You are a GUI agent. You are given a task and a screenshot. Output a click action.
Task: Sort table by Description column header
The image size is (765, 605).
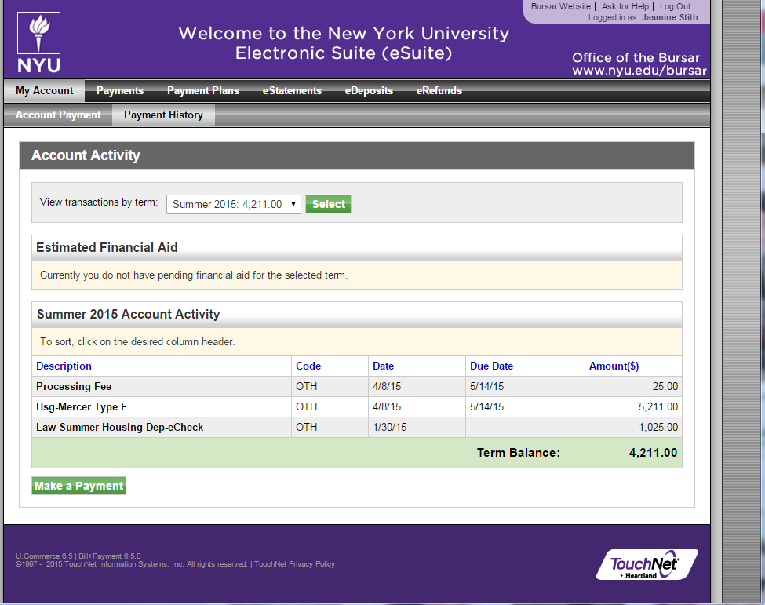(x=64, y=366)
